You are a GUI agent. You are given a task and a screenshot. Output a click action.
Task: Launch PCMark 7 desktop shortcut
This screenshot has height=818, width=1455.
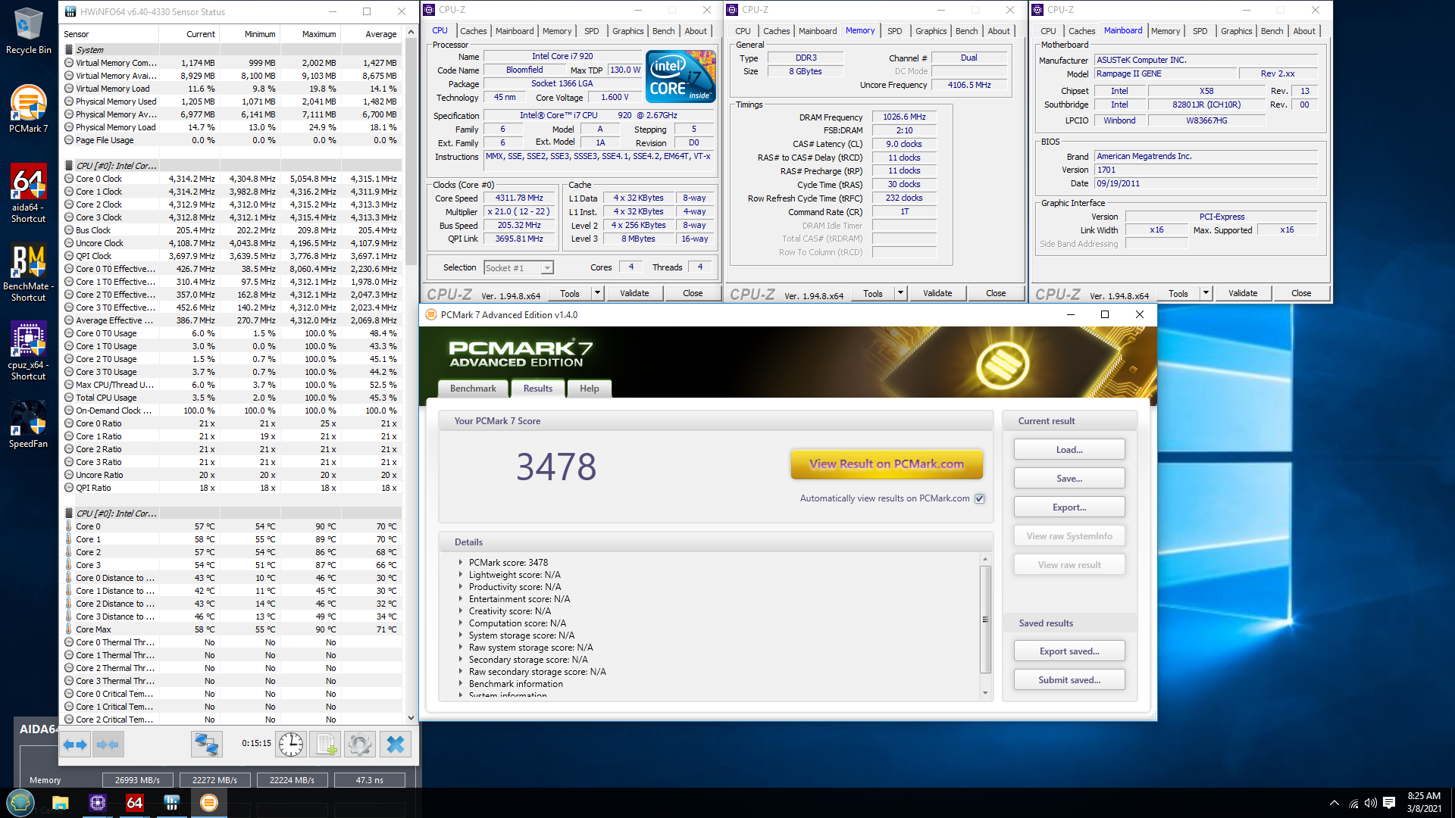pyautogui.click(x=28, y=109)
